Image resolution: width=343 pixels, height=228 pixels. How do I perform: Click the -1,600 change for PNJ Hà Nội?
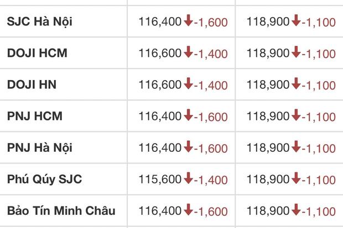(211, 149)
